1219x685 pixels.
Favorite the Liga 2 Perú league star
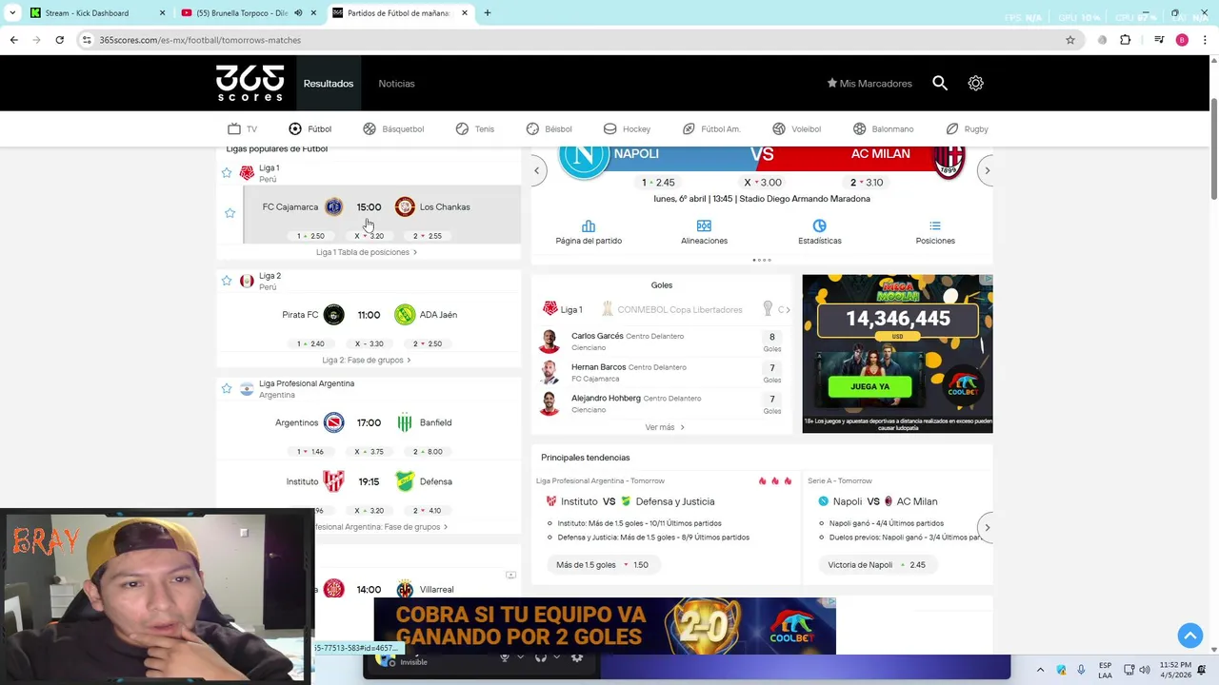click(227, 281)
